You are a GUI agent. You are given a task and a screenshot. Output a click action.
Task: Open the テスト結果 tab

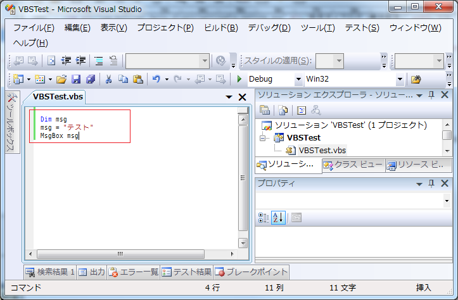[186, 272]
